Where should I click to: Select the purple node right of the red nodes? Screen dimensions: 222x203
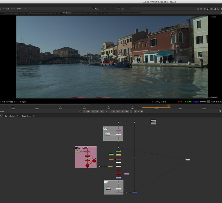(x=127, y=174)
